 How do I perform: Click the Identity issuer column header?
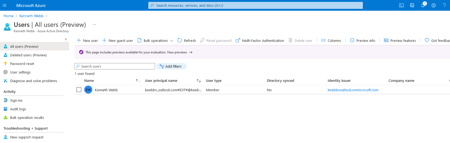click(x=339, y=80)
